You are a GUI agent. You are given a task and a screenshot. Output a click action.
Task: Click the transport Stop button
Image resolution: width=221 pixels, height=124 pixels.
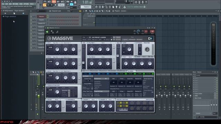pos(52,5)
